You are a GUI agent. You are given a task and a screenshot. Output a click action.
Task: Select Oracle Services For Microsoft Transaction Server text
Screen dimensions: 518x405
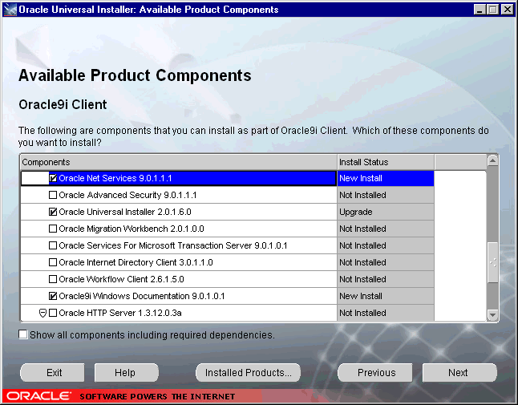coord(173,245)
